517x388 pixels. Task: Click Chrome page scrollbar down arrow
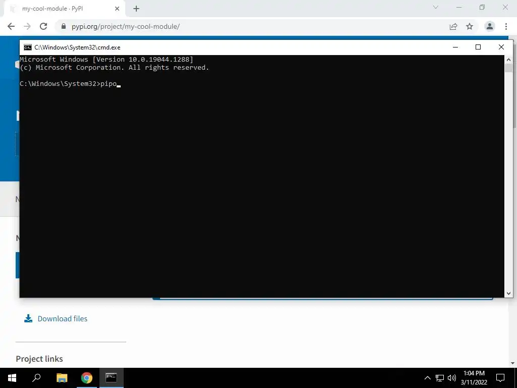512,363
